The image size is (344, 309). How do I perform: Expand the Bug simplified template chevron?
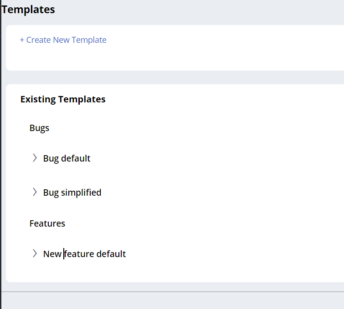point(35,192)
